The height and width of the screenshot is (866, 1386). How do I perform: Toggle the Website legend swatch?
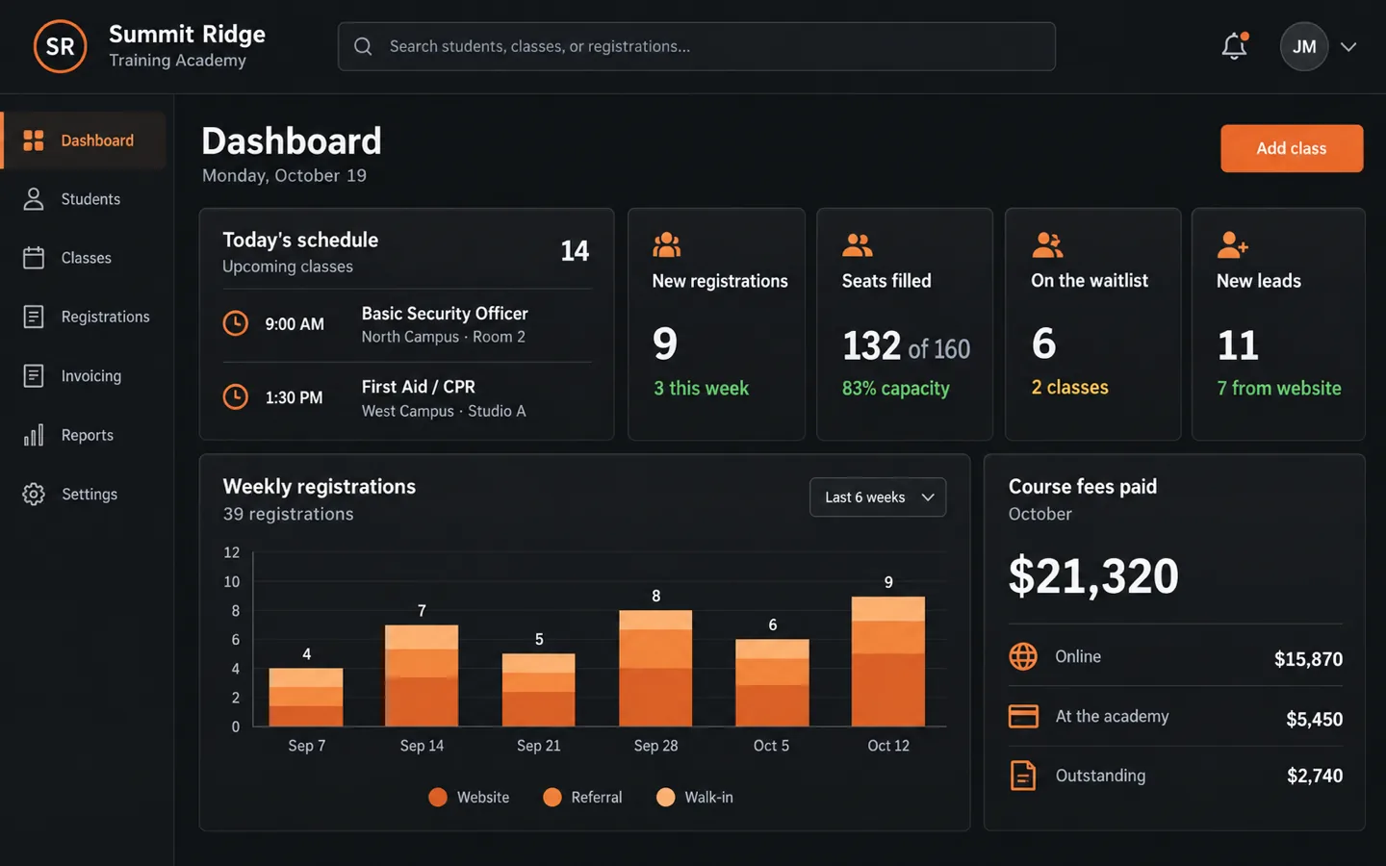[438, 797]
